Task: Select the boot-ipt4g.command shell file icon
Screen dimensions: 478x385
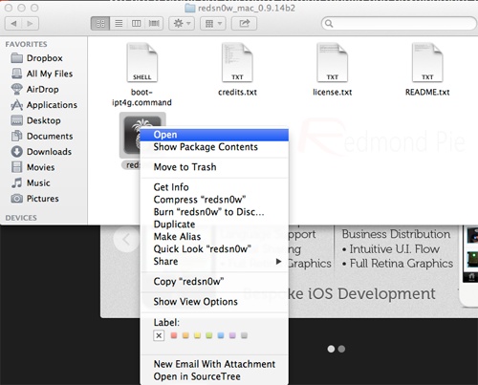Action: (x=142, y=62)
